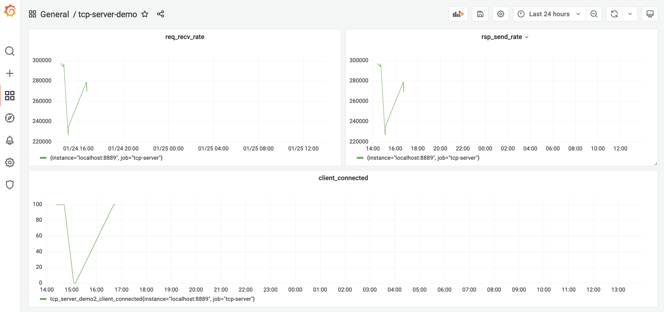The width and height of the screenshot is (664, 312).
Task: Click the Grafana logo home icon
Action: click(10, 11)
